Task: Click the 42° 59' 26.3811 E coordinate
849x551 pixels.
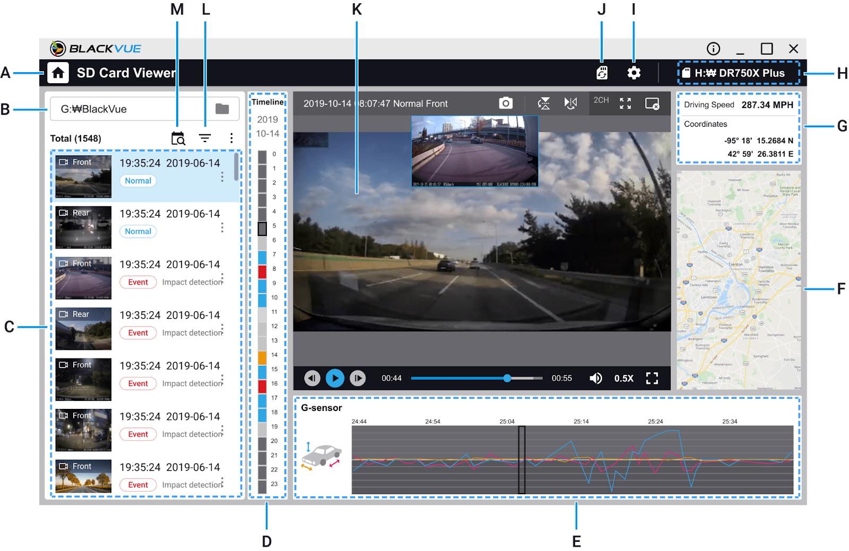Action: pyautogui.click(x=760, y=154)
